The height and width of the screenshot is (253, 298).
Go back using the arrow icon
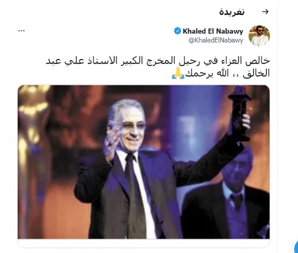265,12
